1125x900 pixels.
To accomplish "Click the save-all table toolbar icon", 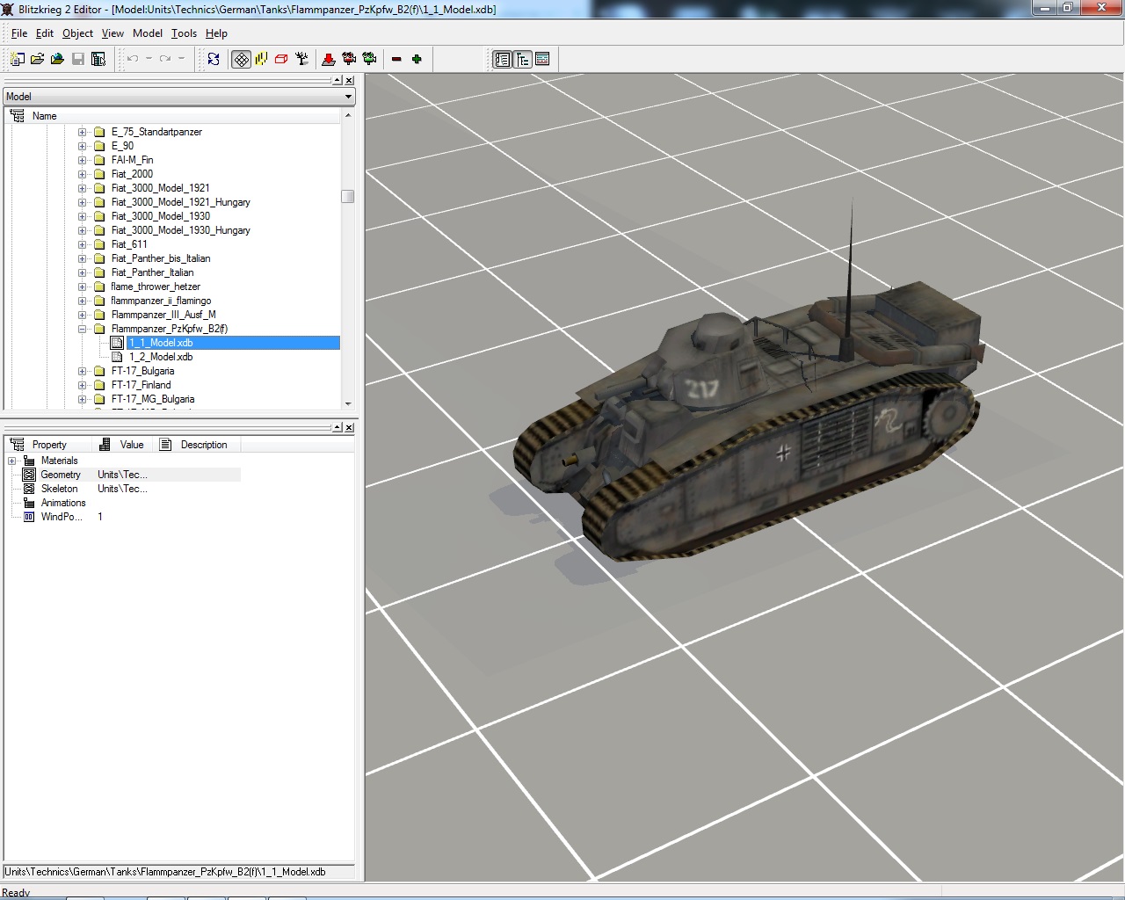I will (98, 59).
